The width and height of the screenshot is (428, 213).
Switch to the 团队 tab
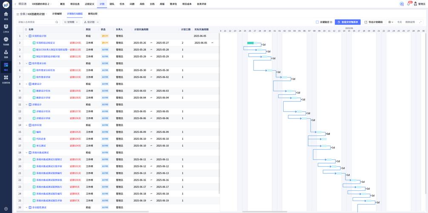click(112, 4)
